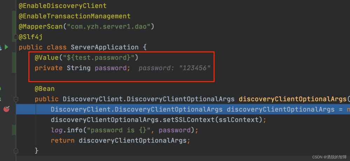Click the @EnableDiscoveryClient annotation

click(63, 6)
